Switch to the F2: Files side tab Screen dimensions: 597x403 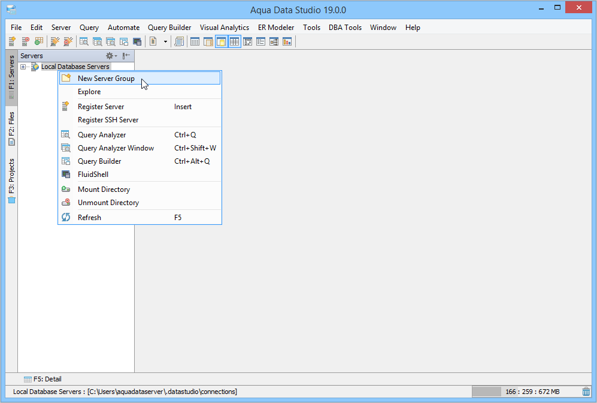point(11,129)
